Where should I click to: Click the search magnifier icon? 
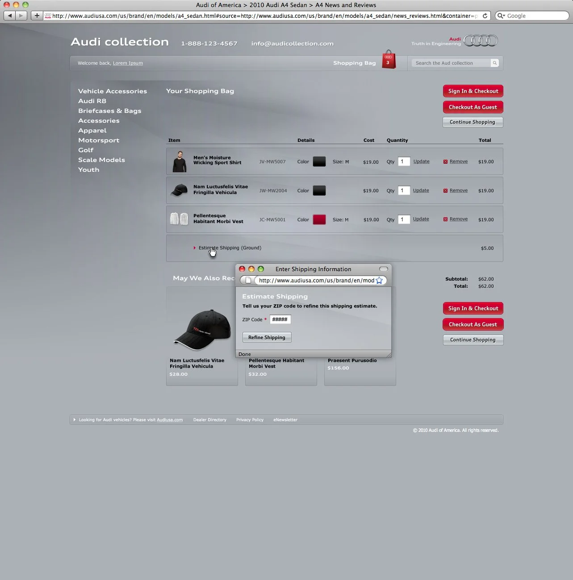pyautogui.click(x=494, y=63)
